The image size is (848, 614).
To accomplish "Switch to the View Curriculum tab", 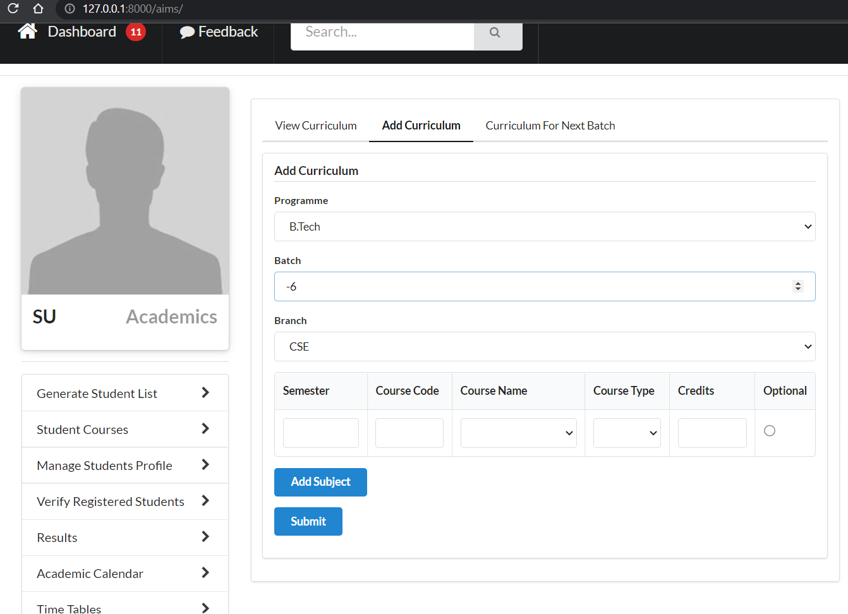I will tap(315, 125).
